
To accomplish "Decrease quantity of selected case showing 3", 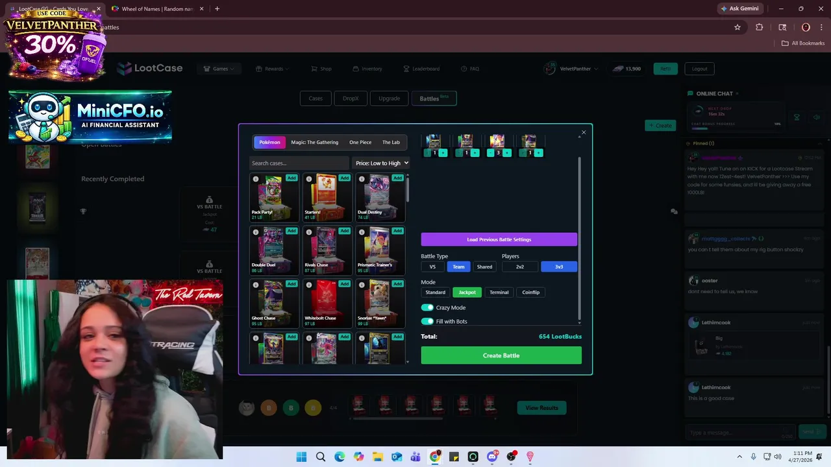I will point(490,153).
